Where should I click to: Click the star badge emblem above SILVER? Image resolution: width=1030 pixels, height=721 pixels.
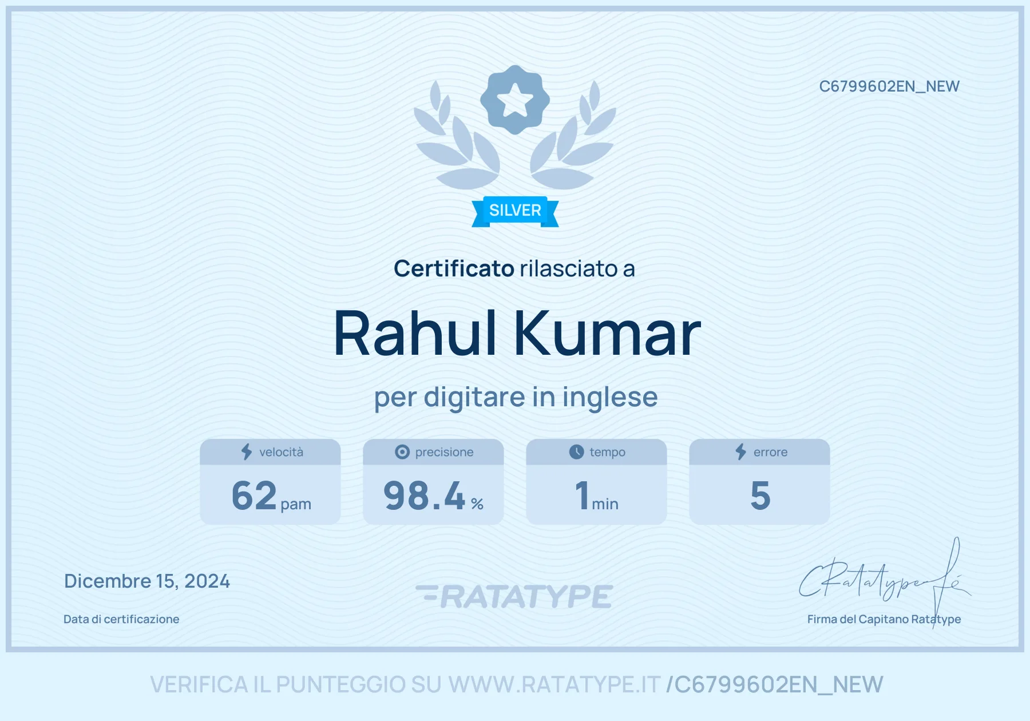click(x=515, y=100)
